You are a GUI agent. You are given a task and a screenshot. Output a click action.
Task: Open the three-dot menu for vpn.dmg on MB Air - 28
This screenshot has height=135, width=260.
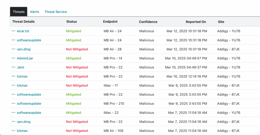coord(13,49)
